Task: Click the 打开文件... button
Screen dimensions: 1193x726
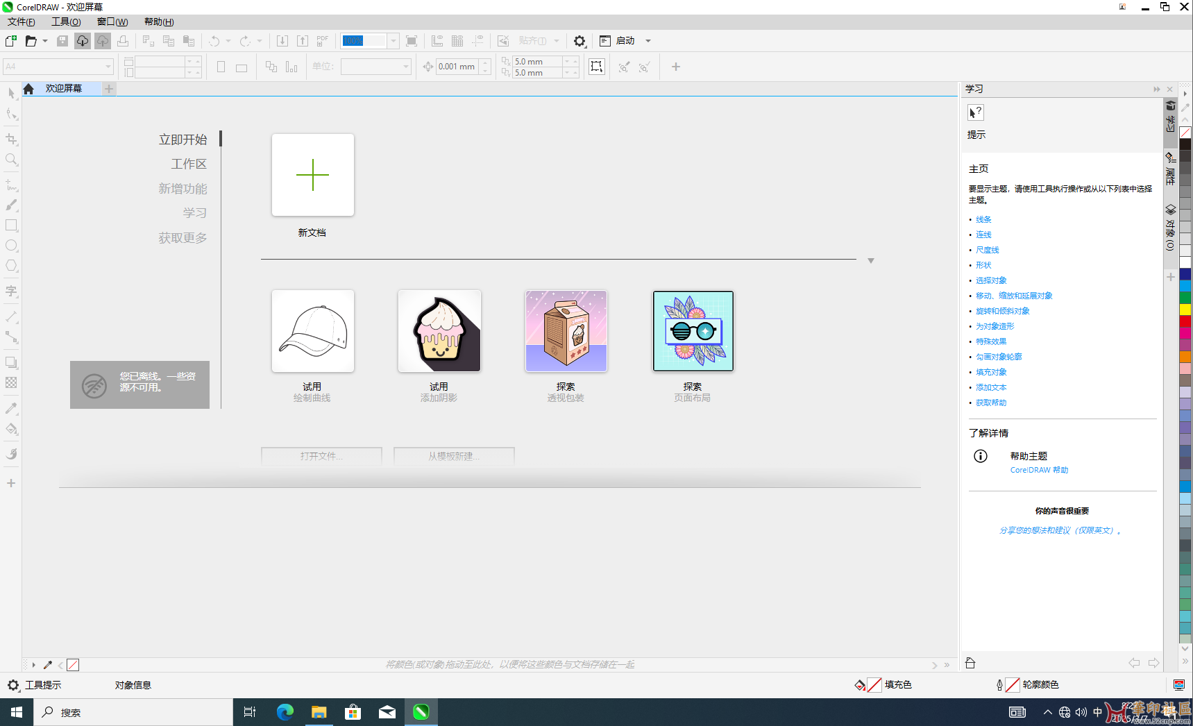Action: point(321,456)
